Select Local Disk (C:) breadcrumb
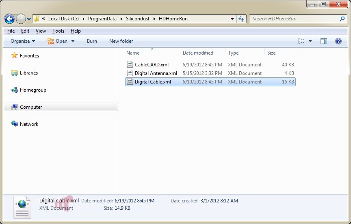Screen dimensions: 351x224 tap(63, 19)
